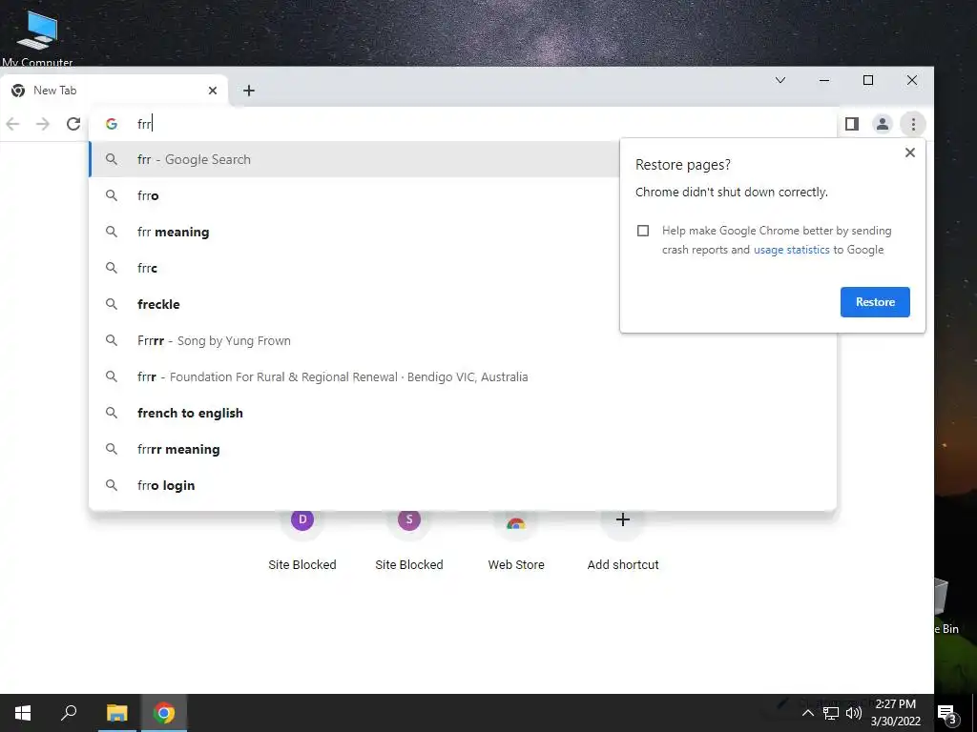Click search icon beside 'frro login'
Viewport: 977px width, 732px height.
112,485
